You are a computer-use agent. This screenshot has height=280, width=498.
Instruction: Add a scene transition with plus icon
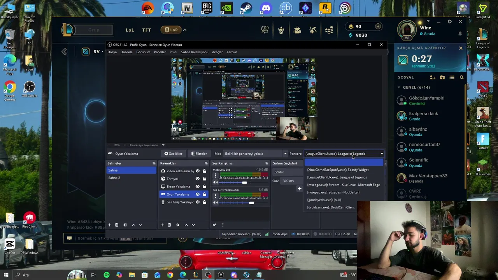[300, 189]
